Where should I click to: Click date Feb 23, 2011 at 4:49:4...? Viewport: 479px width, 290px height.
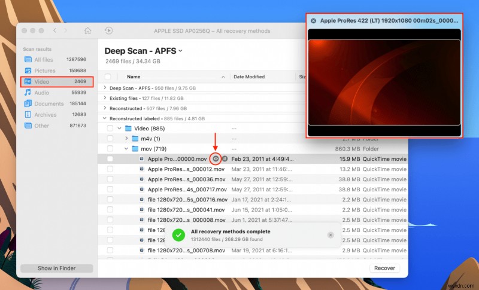pos(262,159)
